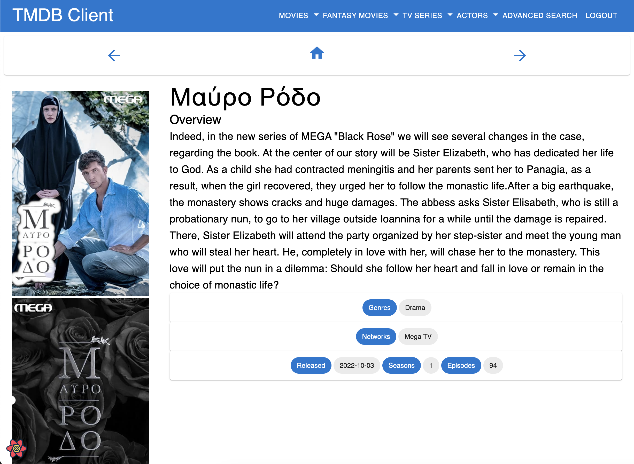Expand the Actors dropdown arrow
634x464 pixels.
[x=496, y=15]
